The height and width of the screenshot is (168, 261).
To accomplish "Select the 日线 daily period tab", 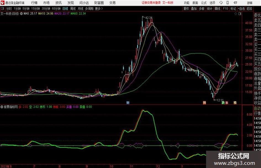I will pos(65,9).
